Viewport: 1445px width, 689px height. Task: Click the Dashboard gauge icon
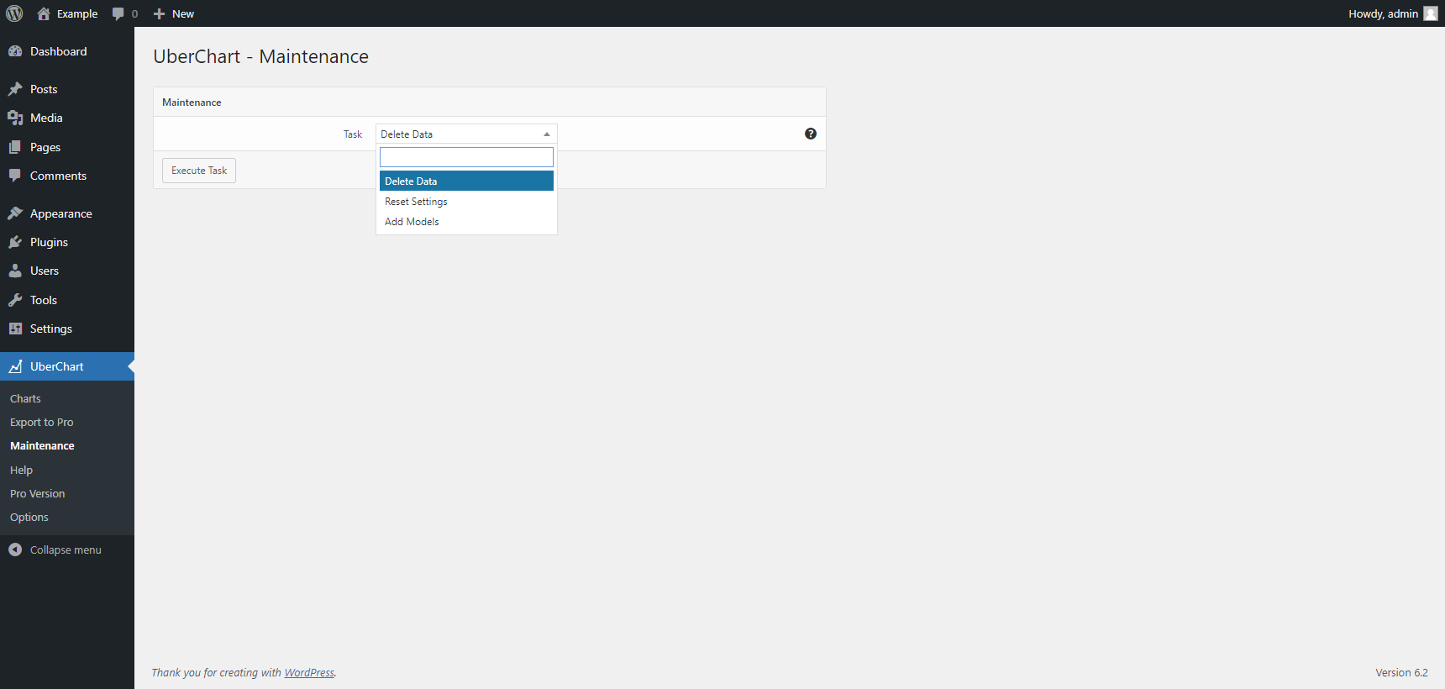tap(15, 51)
